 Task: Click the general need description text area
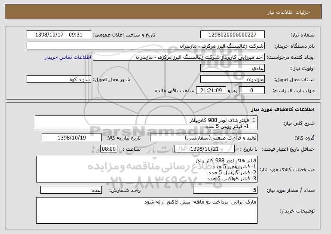coord(146,123)
